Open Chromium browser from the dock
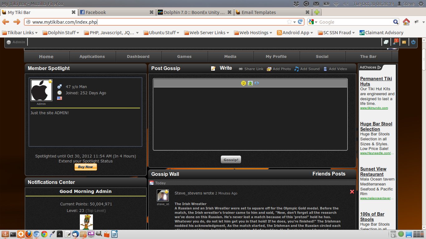This screenshot has height=239, width=426. tap(36, 234)
